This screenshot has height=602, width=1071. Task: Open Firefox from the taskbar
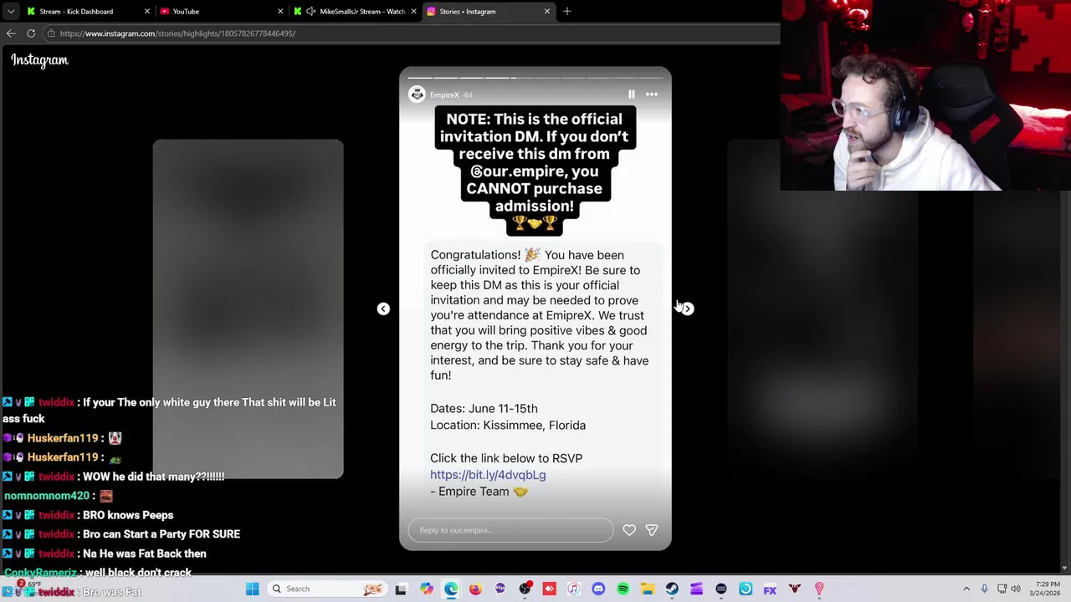click(475, 589)
